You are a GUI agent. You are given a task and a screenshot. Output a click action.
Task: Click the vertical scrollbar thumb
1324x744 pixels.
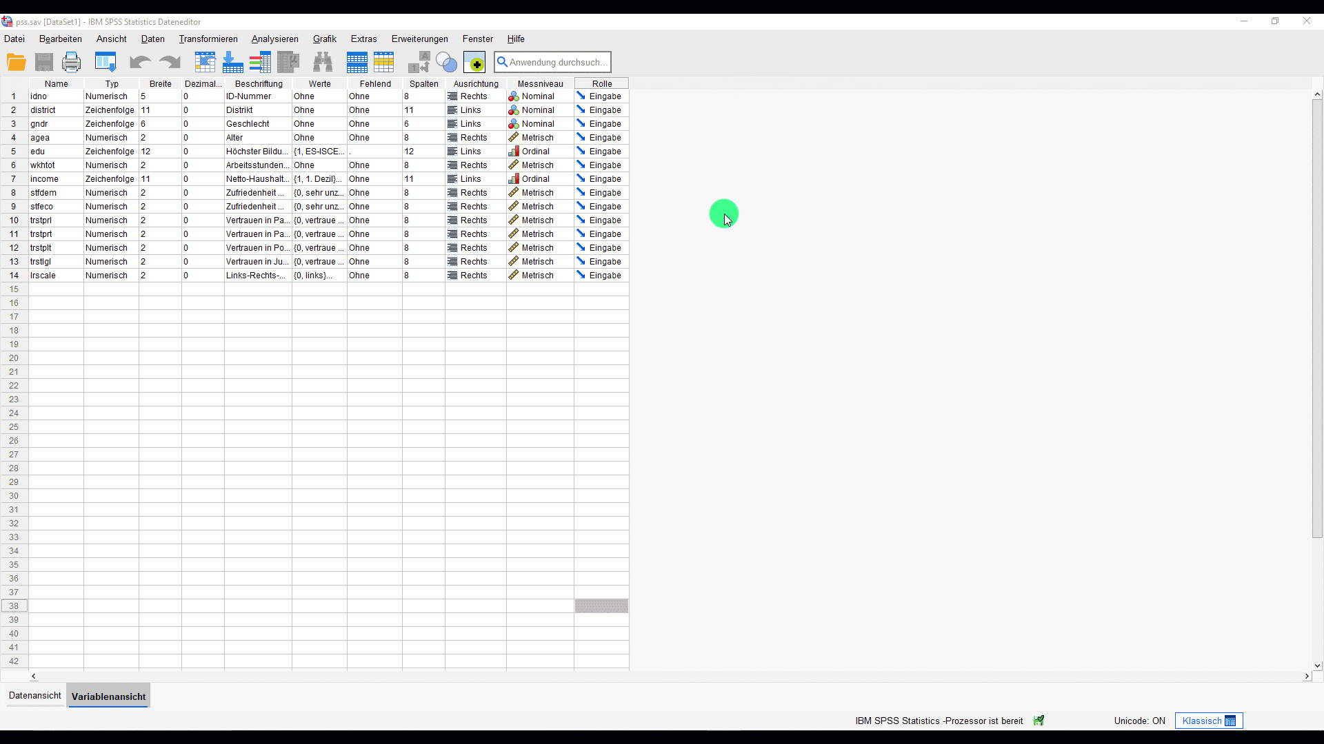pyautogui.click(x=1317, y=318)
